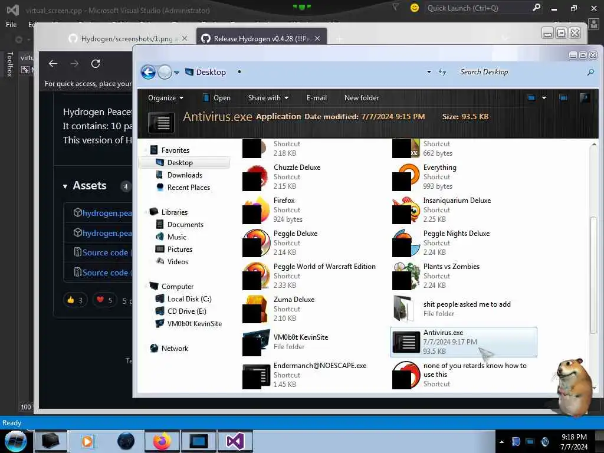Click the Explorer back arrow button

click(148, 72)
